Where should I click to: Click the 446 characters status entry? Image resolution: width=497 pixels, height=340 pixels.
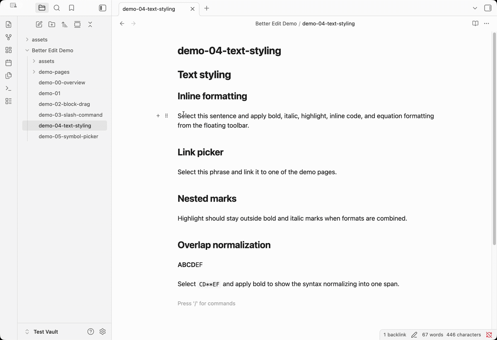click(x=463, y=335)
